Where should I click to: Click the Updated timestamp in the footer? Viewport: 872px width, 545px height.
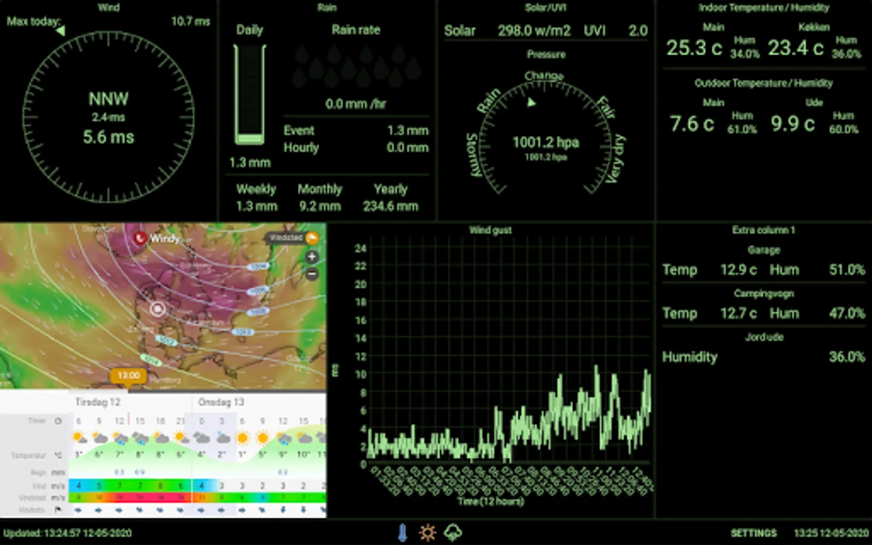pyautogui.click(x=67, y=533)
